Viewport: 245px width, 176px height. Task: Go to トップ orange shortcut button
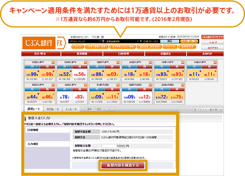click(78, 46)
